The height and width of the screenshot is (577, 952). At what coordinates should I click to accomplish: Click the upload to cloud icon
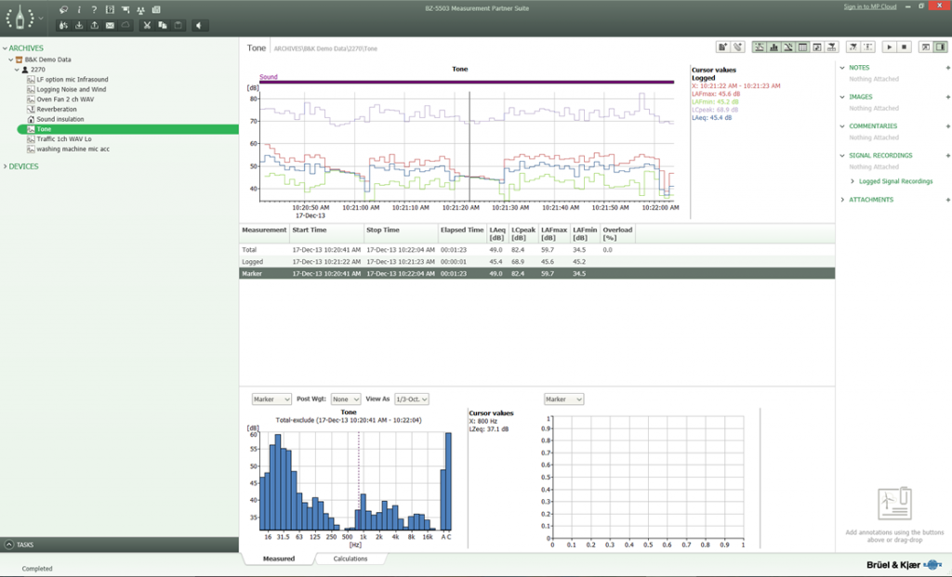(126, 25)
